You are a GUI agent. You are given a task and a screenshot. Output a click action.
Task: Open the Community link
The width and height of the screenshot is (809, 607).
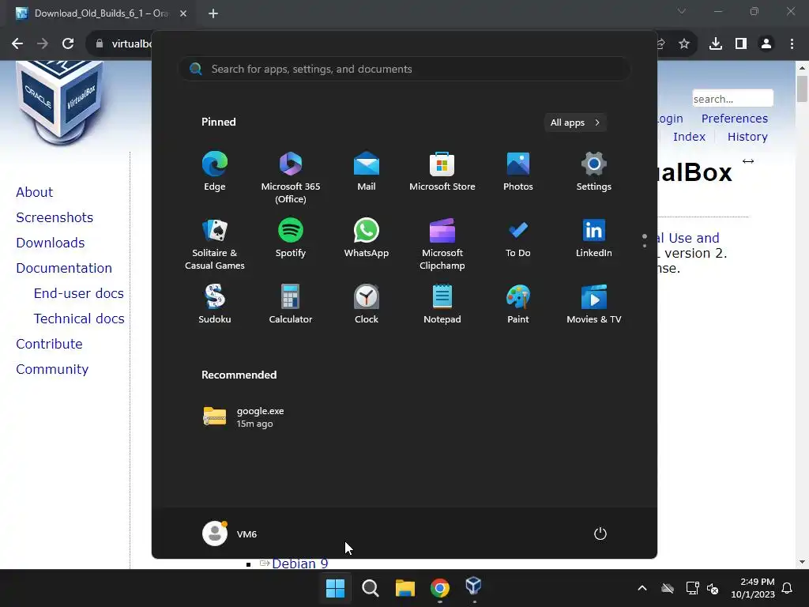[x=52, y=369]
